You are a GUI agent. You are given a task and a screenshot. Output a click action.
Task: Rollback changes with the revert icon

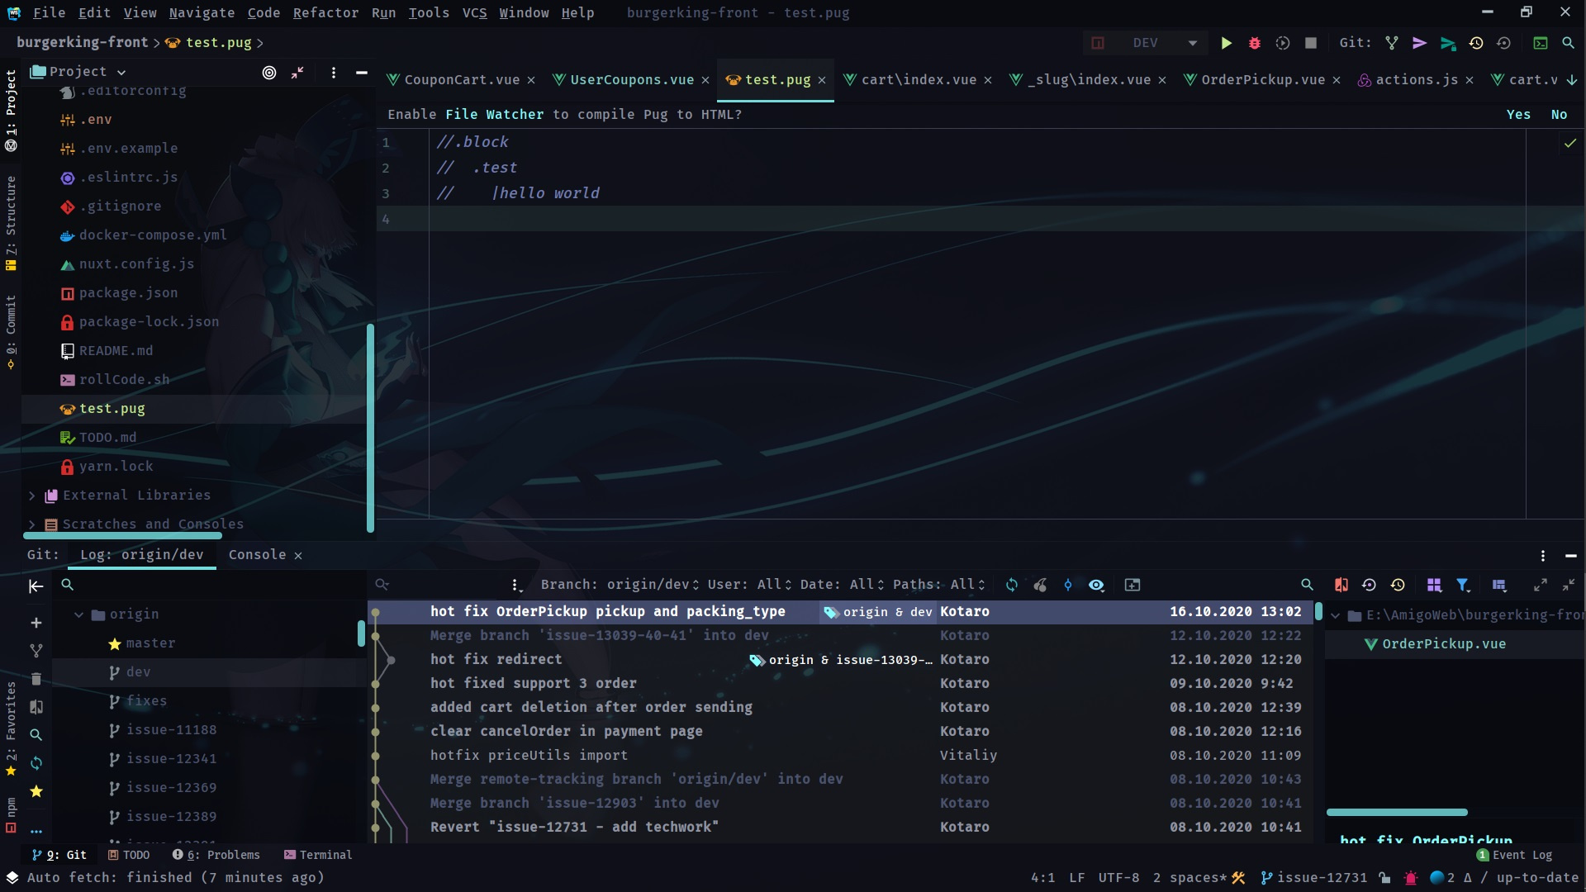(1503, 43)
